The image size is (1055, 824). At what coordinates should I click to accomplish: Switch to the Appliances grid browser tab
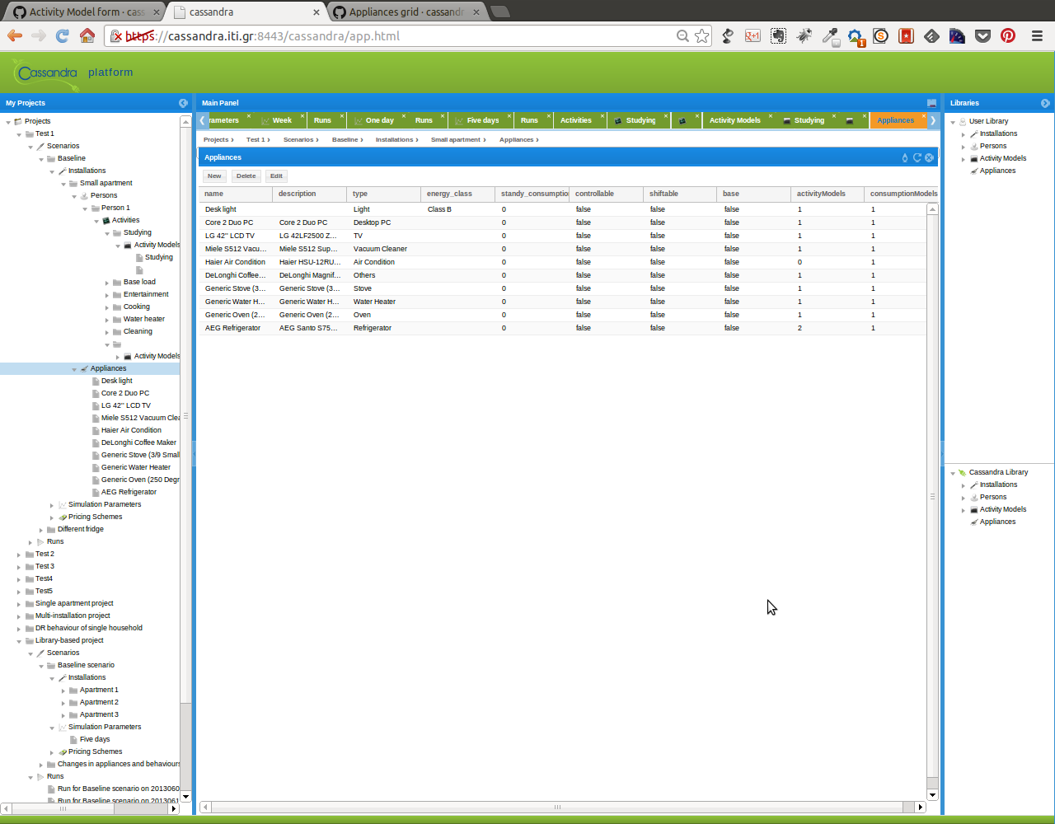coord(406,12)
